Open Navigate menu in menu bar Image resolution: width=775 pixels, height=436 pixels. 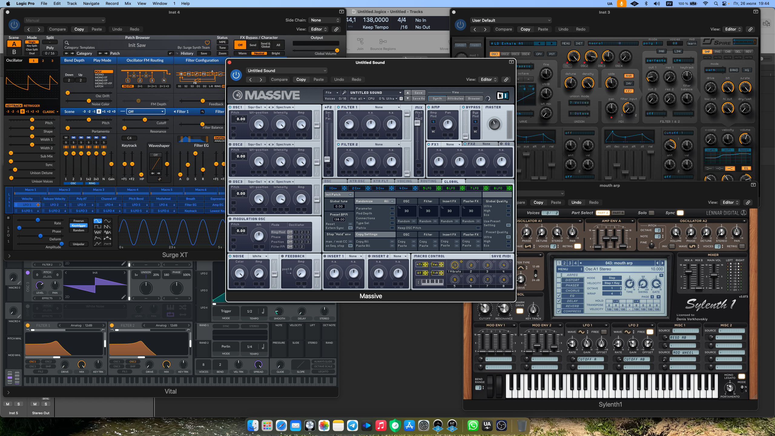[91, 4]
